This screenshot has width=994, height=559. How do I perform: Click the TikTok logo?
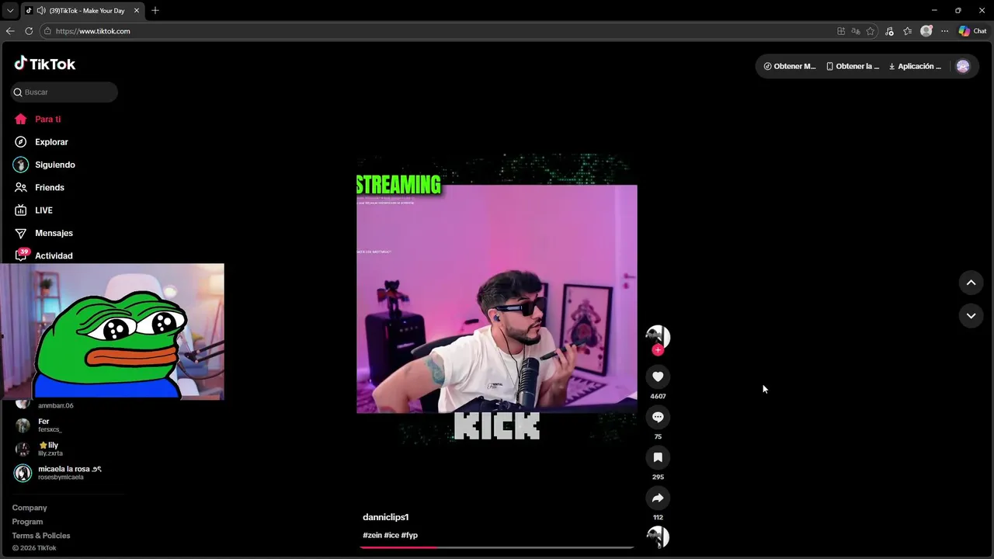tap(45, 64)
